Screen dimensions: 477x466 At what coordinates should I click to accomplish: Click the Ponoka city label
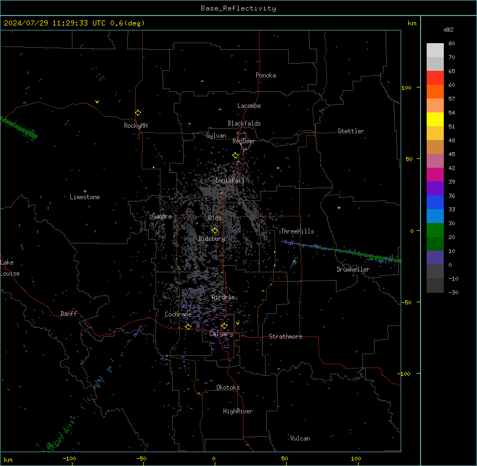pos(266,75)
